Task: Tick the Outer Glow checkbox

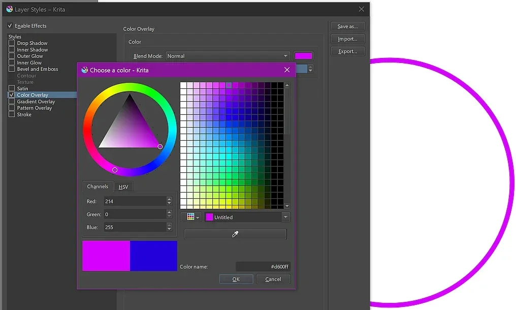Action: click(x=12, y=56)
